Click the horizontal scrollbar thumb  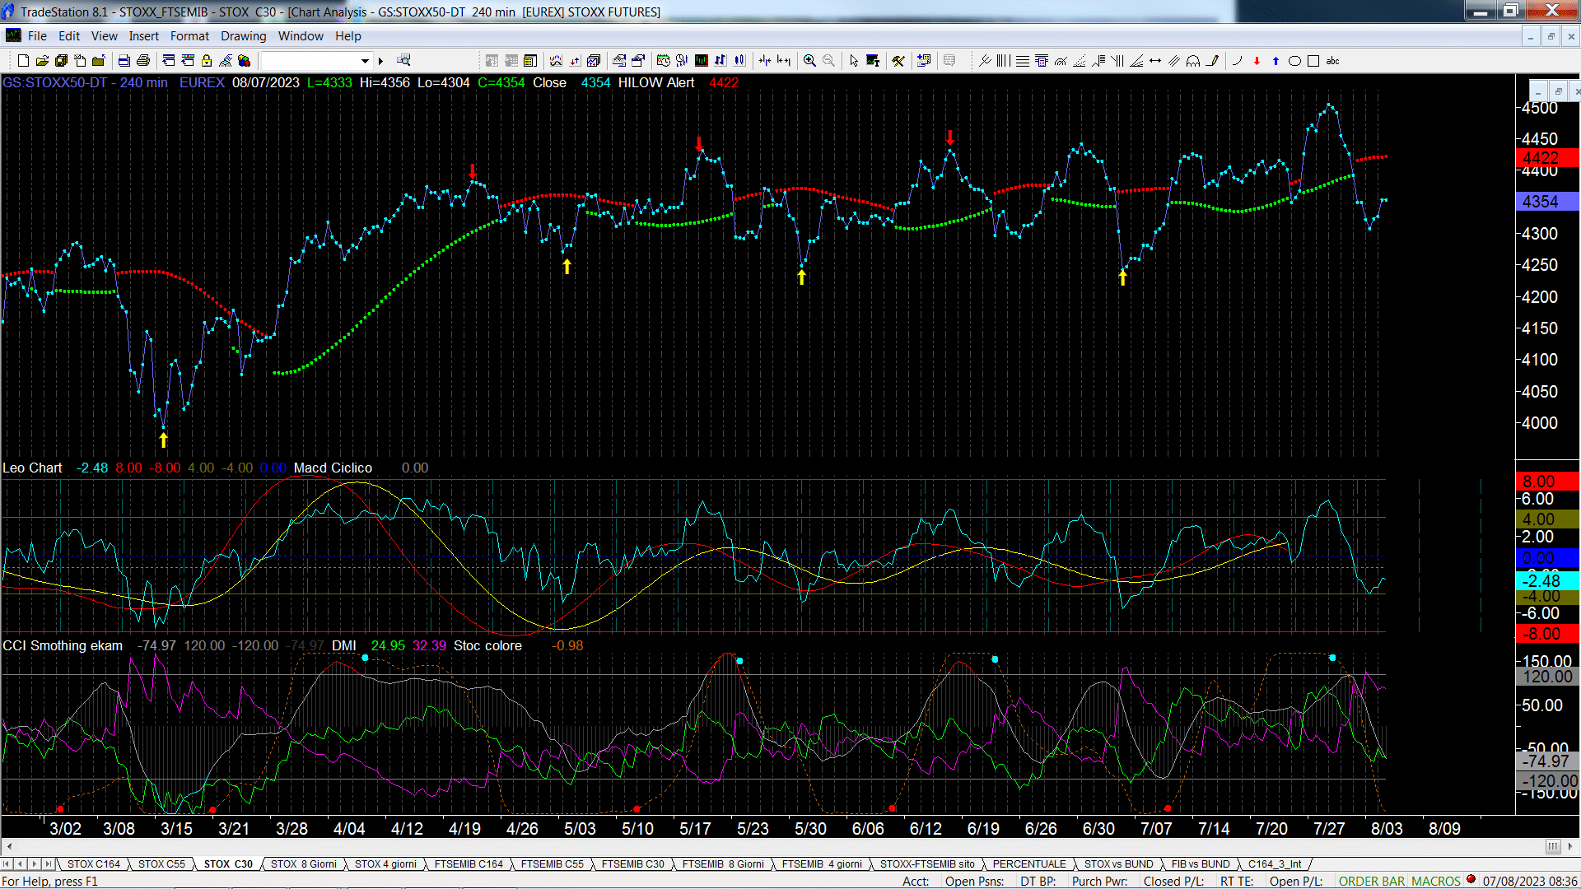point(1553,846)
